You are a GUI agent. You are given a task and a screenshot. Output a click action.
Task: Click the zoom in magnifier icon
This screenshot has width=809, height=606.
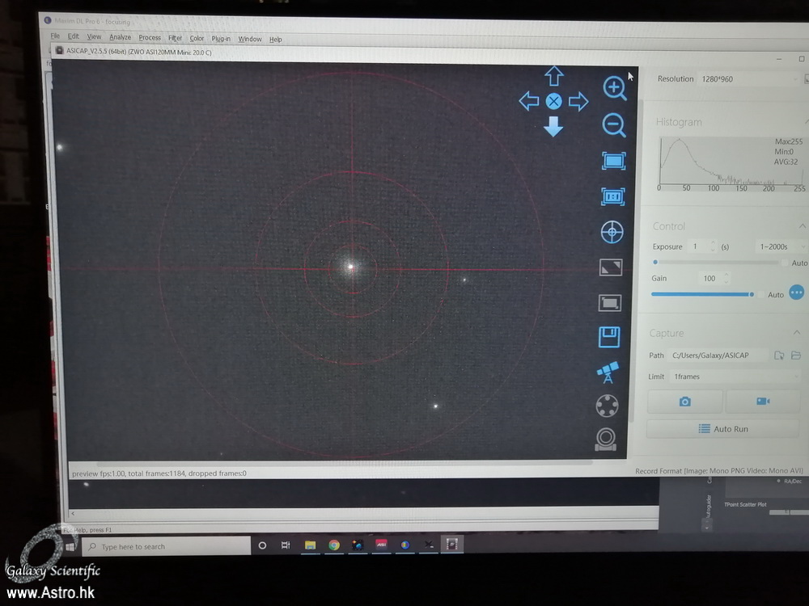[x=615, y=88]
